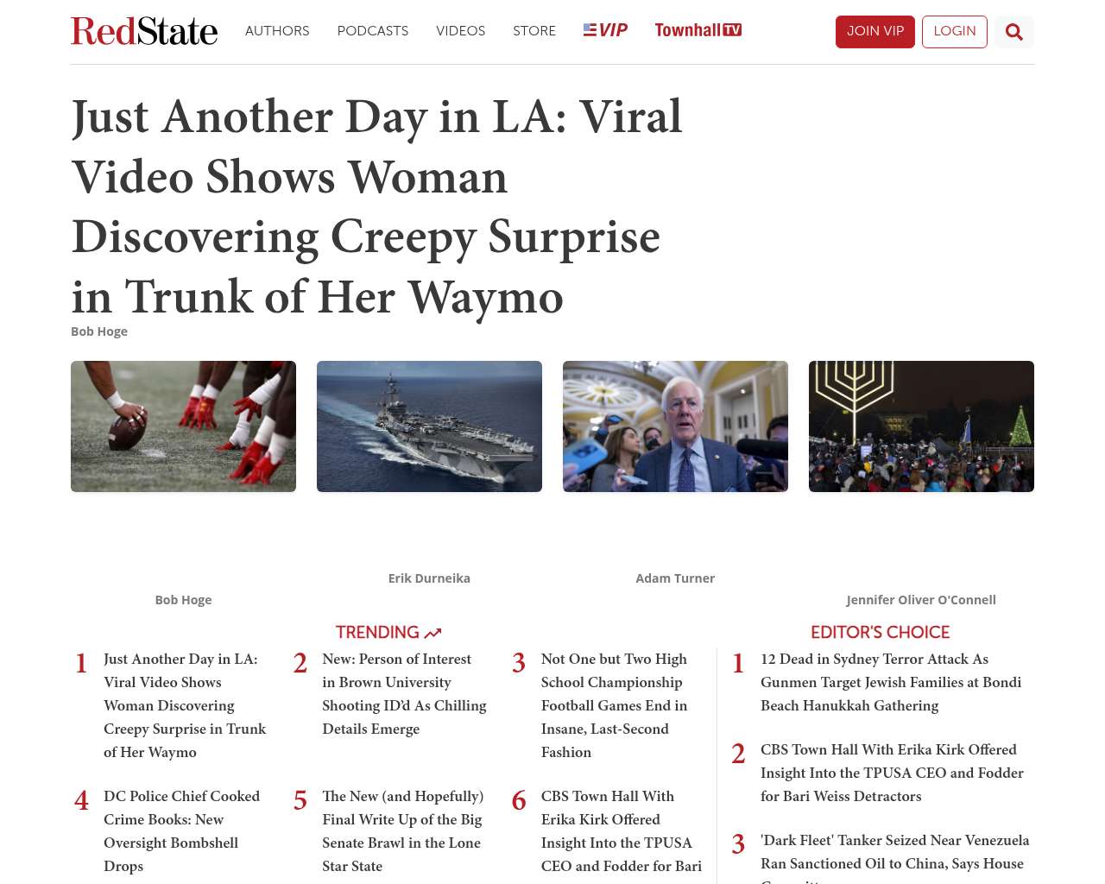
Task: Open the main Waymo trunk headline
Action: point(376,206)
